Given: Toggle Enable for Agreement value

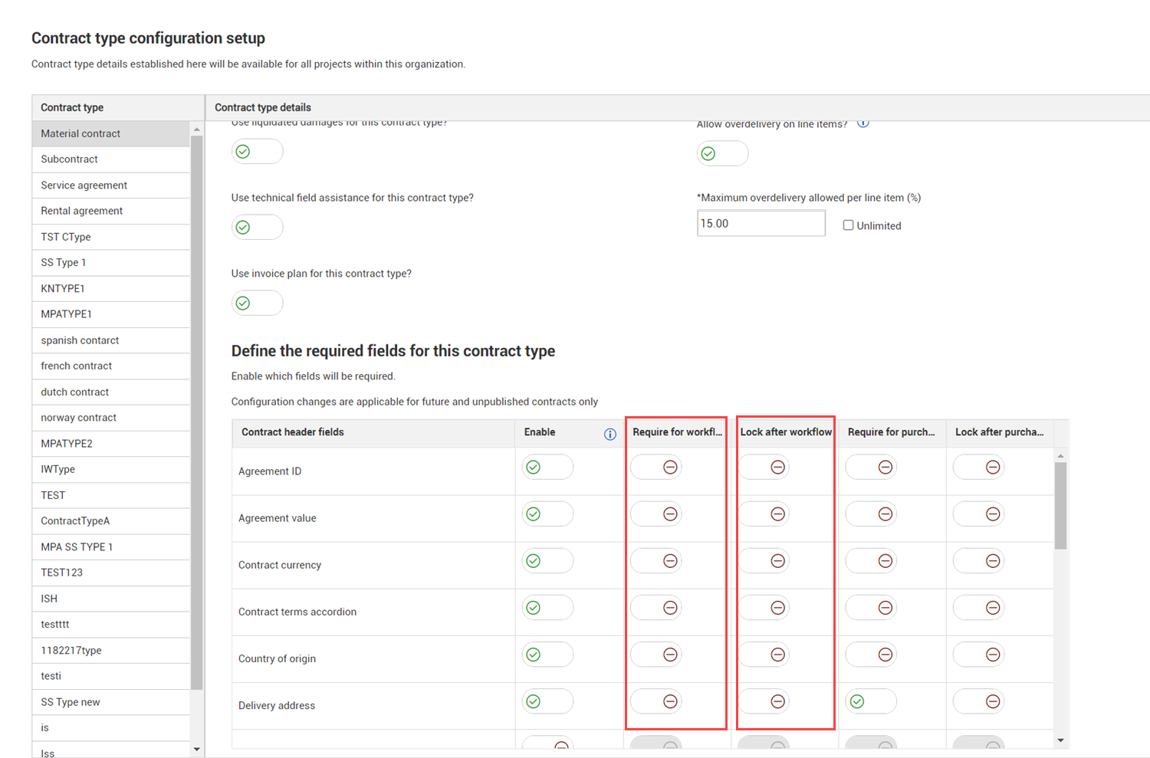Looking at the screenshot, I should click(548, 514).
